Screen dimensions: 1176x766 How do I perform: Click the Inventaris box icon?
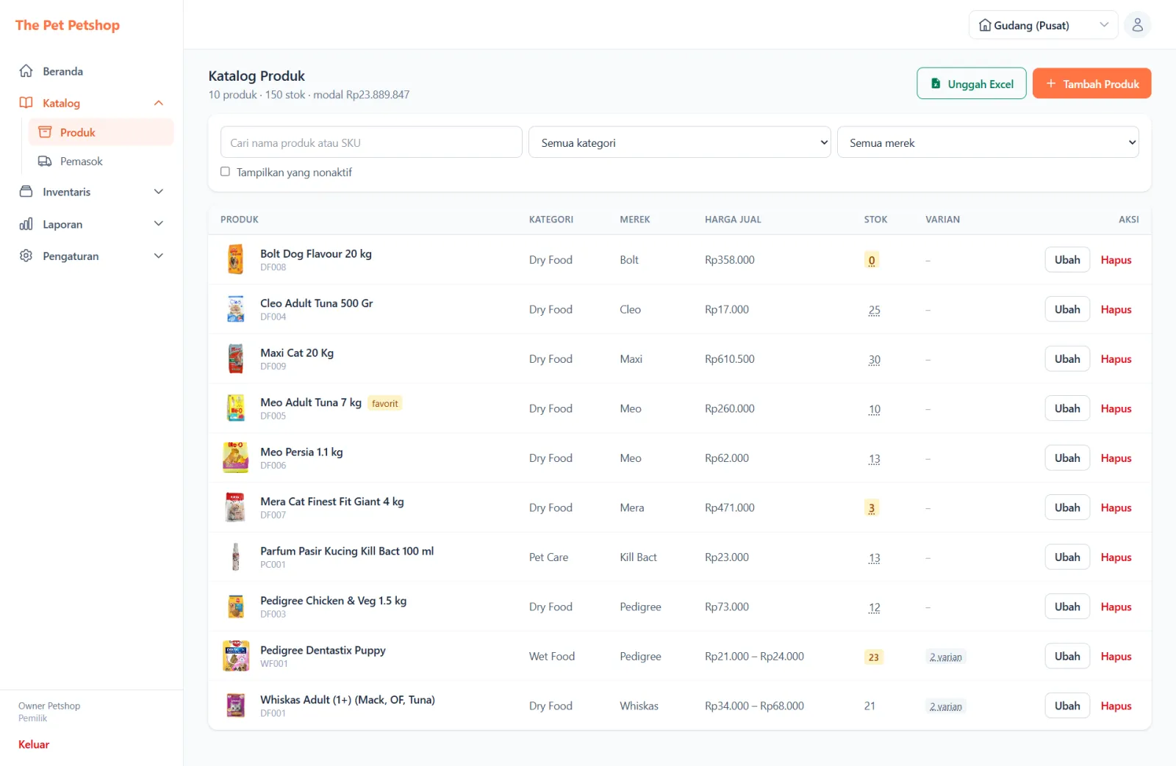(x=26, y=192)
